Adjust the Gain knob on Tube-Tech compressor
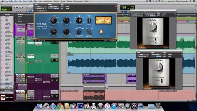 point(54,20)
